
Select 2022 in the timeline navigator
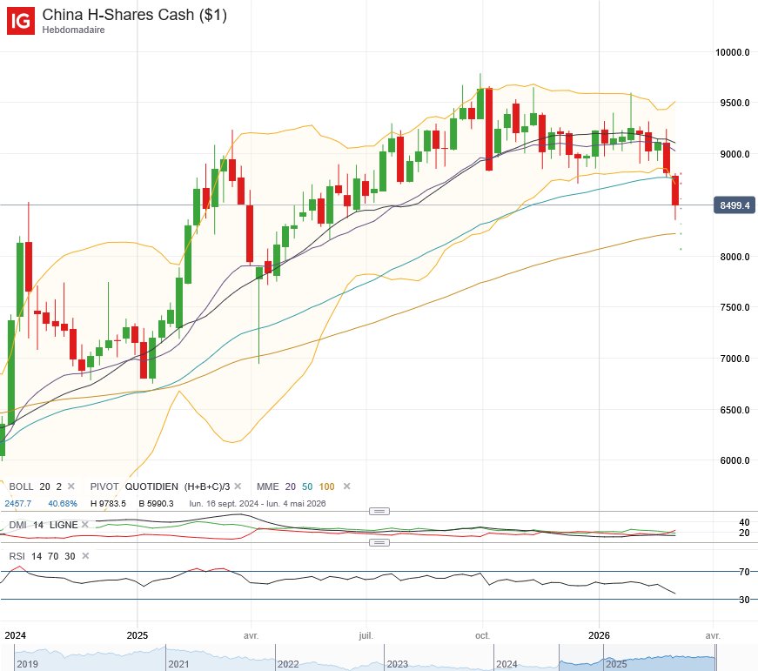tap(288, 664)
